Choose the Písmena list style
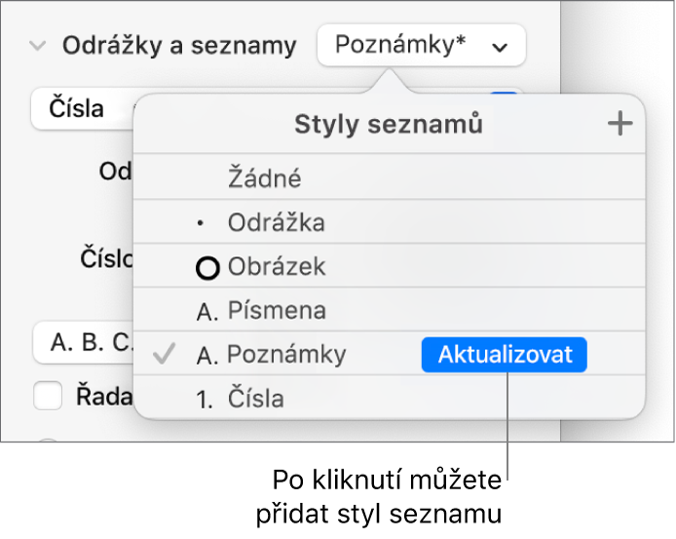Image resolution: width=676 pixels, height=539 pixels. pos(390,310)
